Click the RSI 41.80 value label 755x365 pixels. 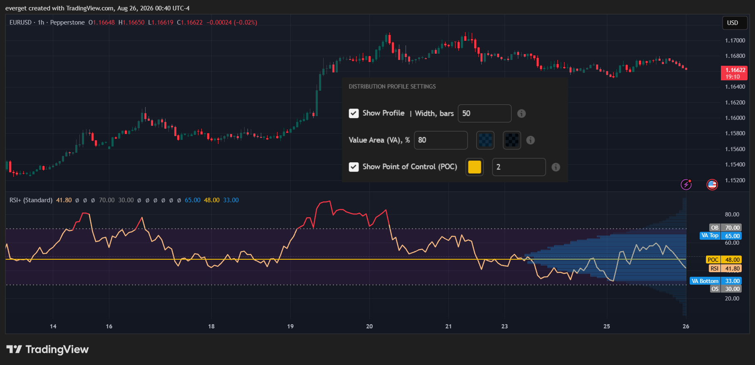click(725, 268)
